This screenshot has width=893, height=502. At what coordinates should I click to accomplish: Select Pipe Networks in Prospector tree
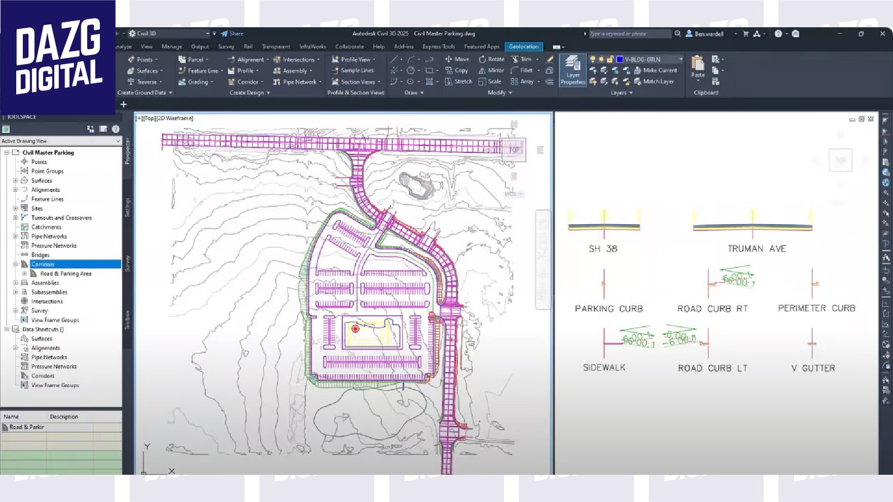pos(49,236)
